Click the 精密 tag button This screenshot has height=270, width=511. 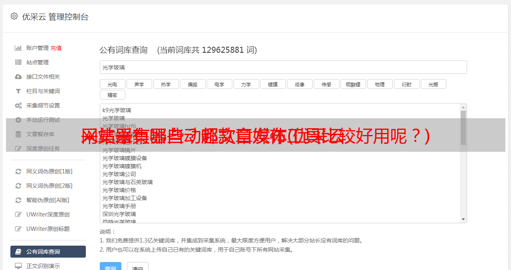coord(113,95)
